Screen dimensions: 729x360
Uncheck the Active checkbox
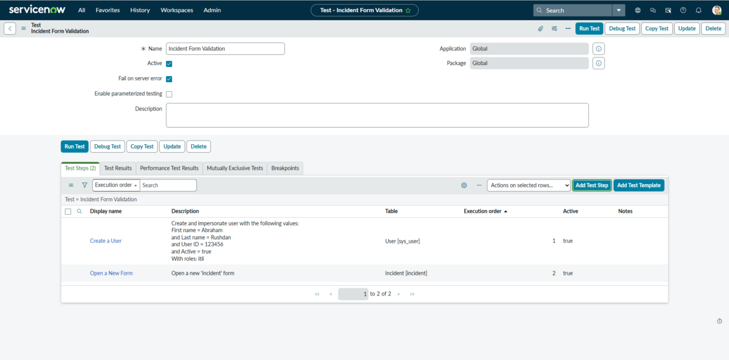coord(169,63)
